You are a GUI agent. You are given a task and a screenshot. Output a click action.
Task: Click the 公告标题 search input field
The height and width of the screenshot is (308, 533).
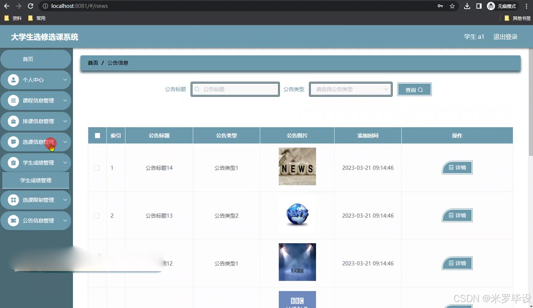pyautogui.click(x=235, y=89)
